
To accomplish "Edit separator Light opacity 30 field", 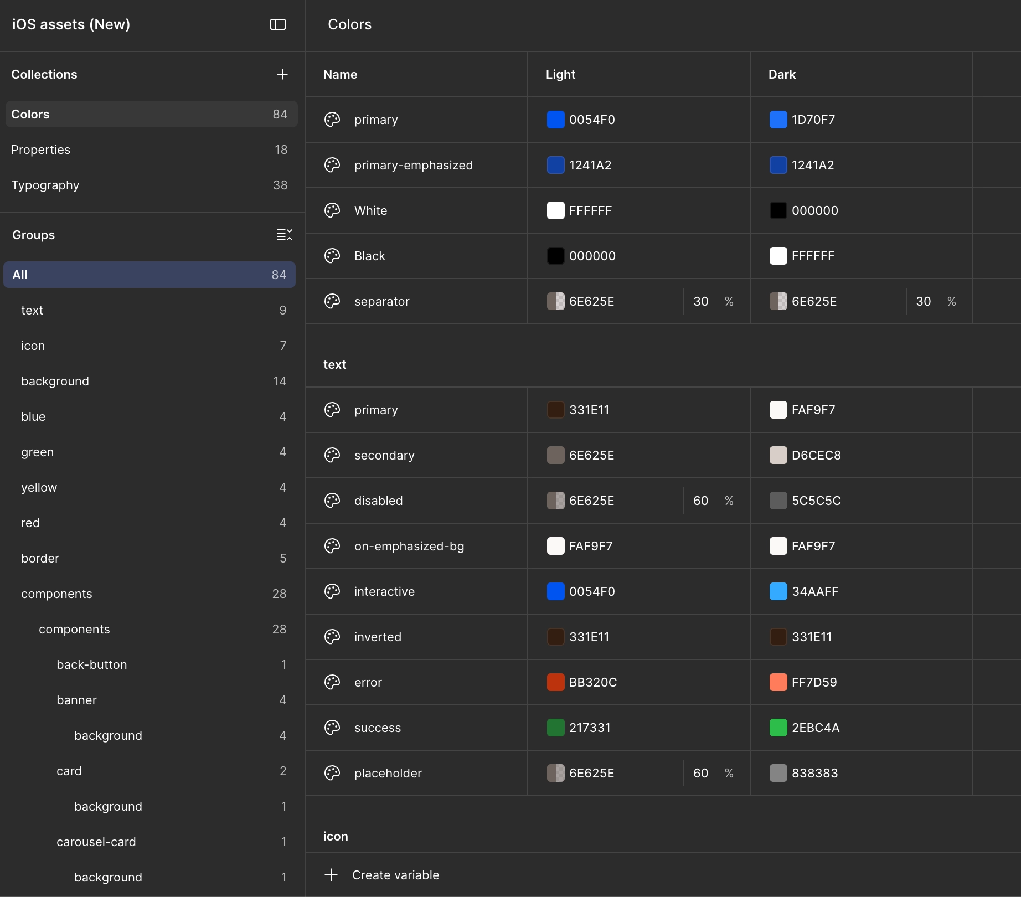I will pyautogui.click(x=701, y=301).
